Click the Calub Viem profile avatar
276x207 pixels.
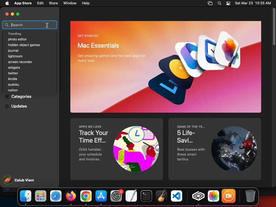(x=7, y=180)
